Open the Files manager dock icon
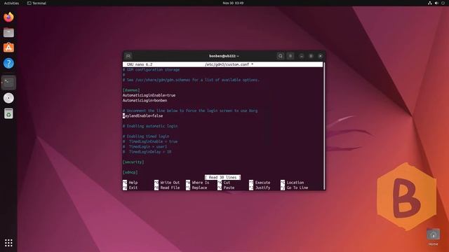The height and width of the screenshot is (252, 449). tap(8, 33)
